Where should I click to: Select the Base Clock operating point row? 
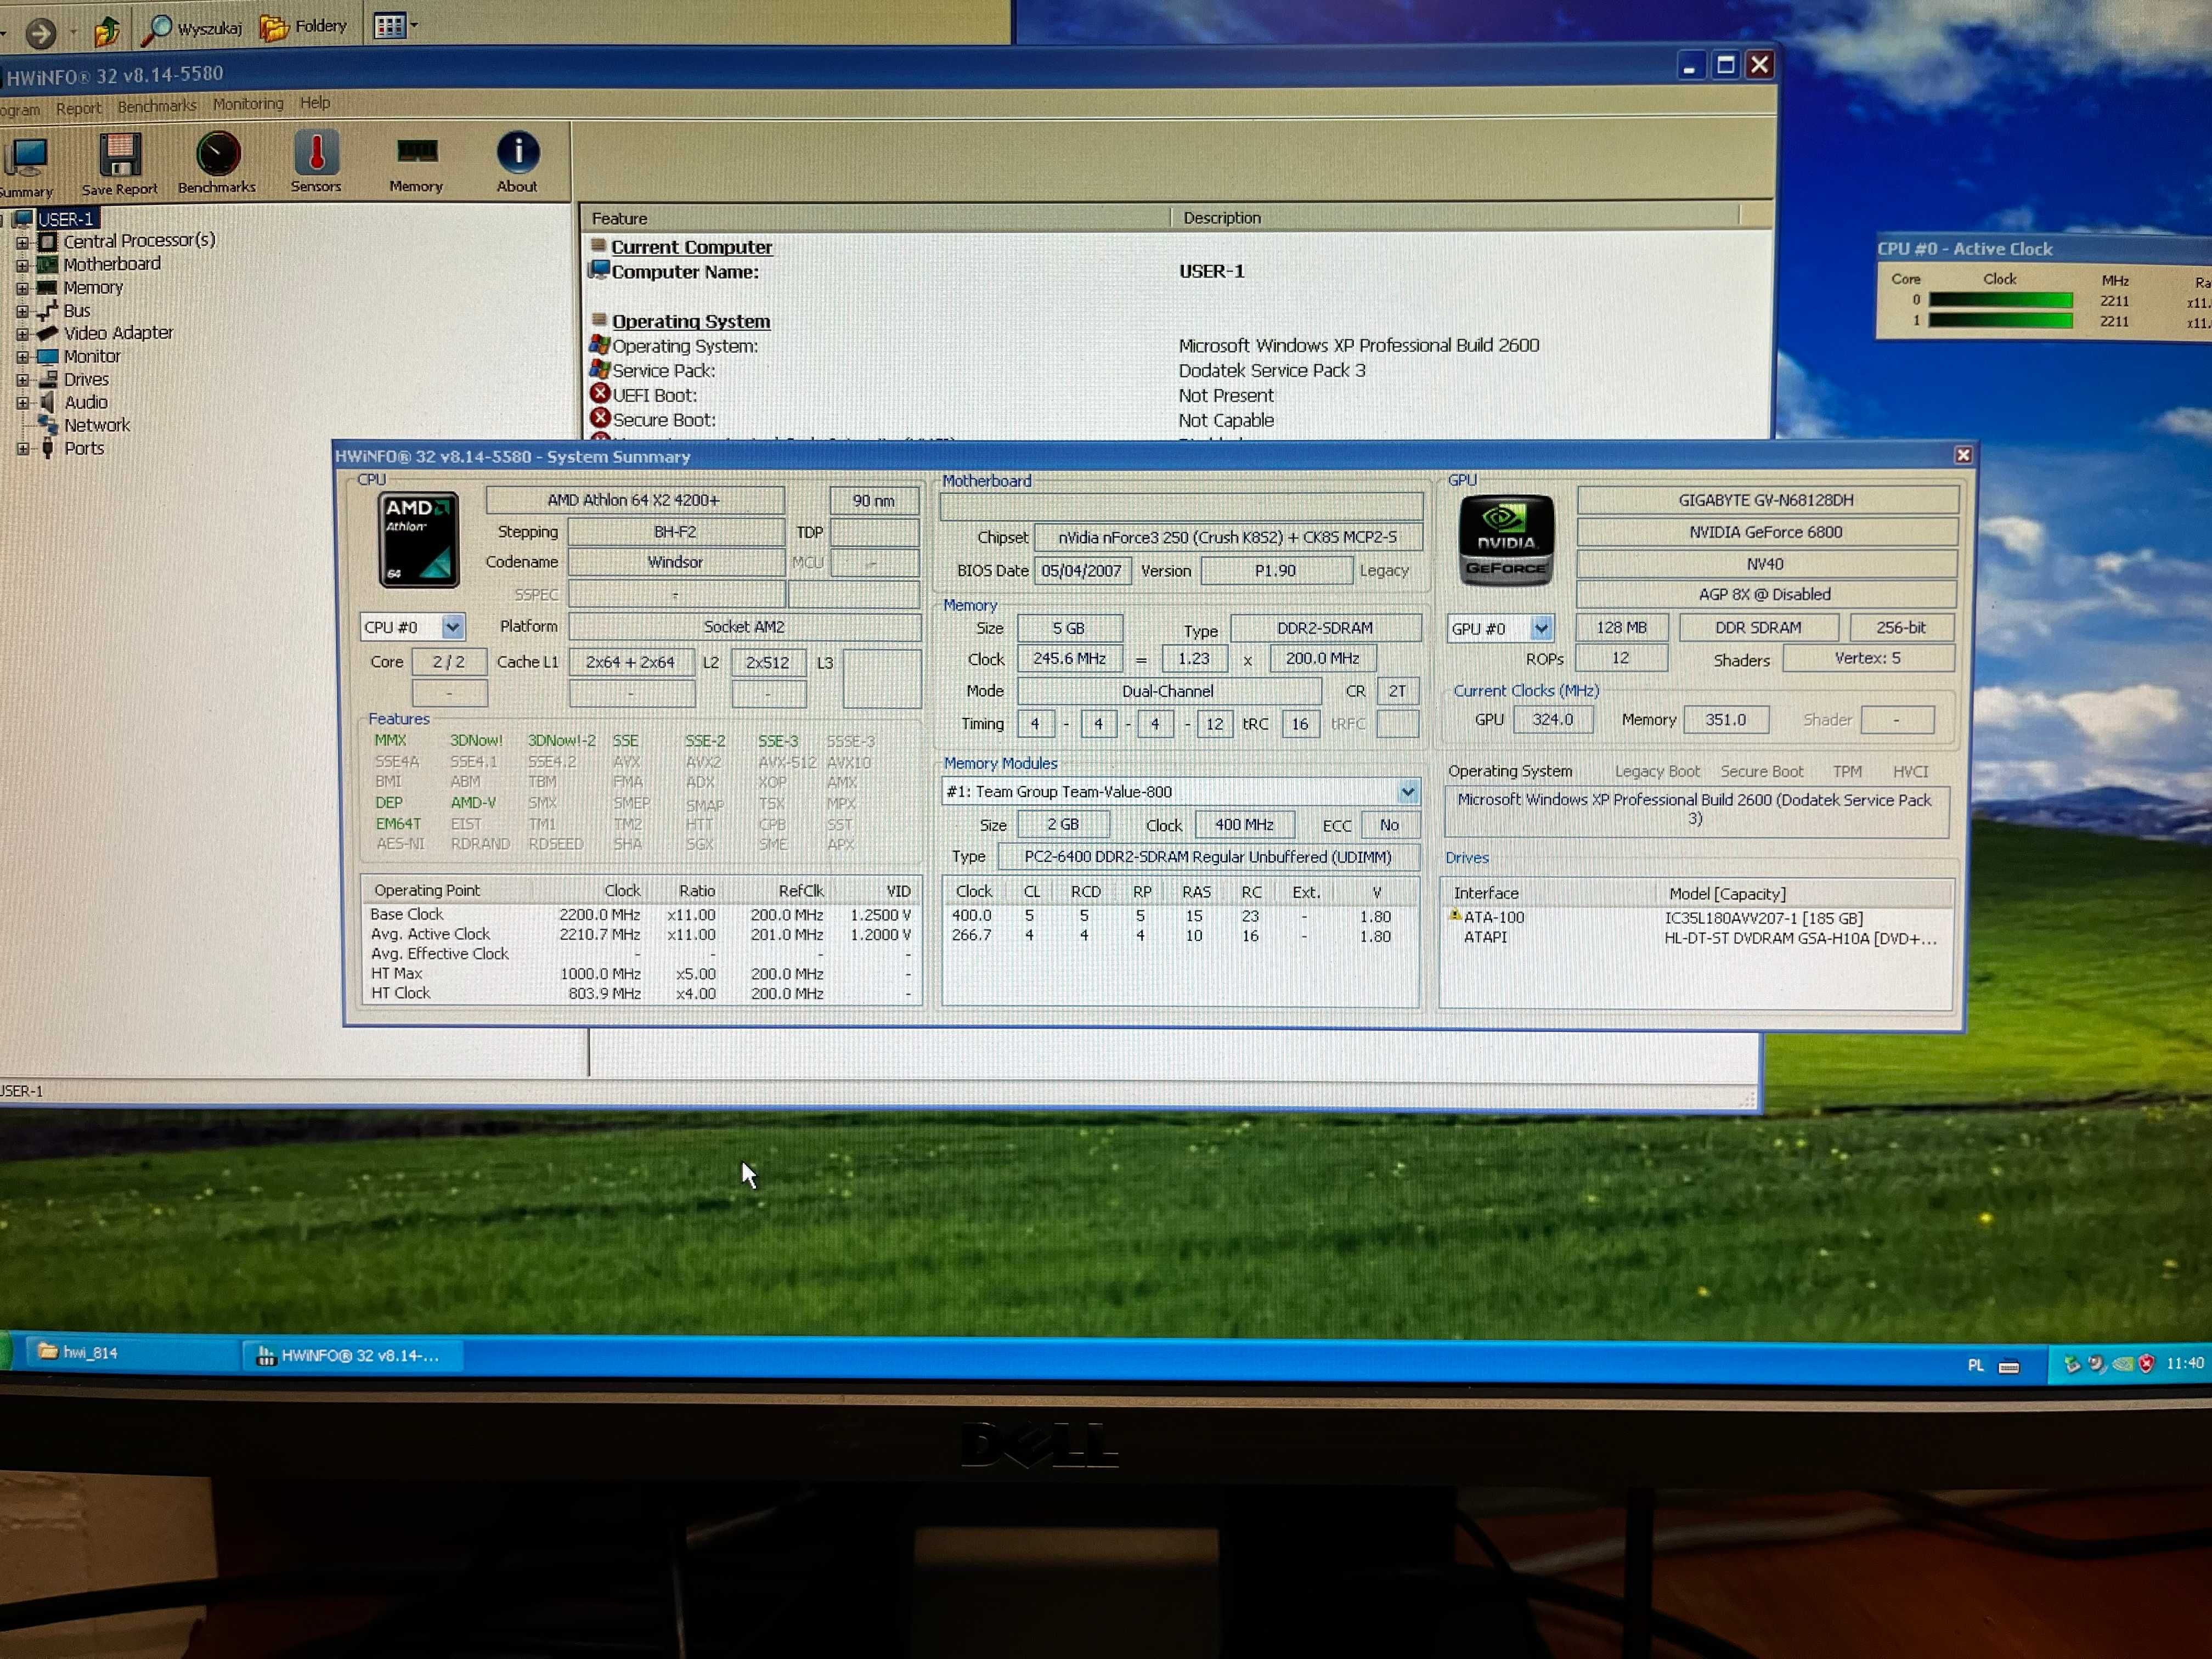click(640, 914)
